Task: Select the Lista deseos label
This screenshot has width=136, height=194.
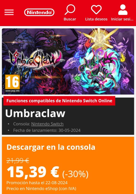Action: (x=96, y=19)
